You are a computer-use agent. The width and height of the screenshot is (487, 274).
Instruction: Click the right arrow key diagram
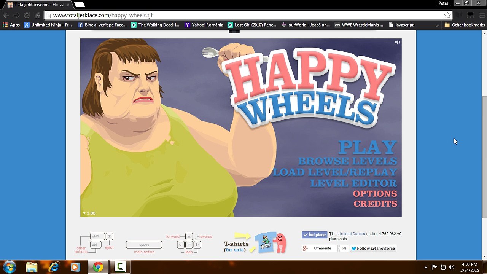point(197,245)
